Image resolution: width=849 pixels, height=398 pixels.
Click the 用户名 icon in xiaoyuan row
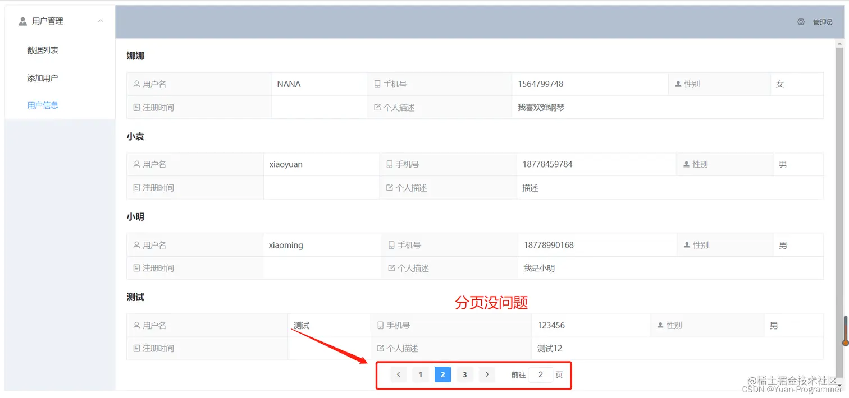pos(136,165)
